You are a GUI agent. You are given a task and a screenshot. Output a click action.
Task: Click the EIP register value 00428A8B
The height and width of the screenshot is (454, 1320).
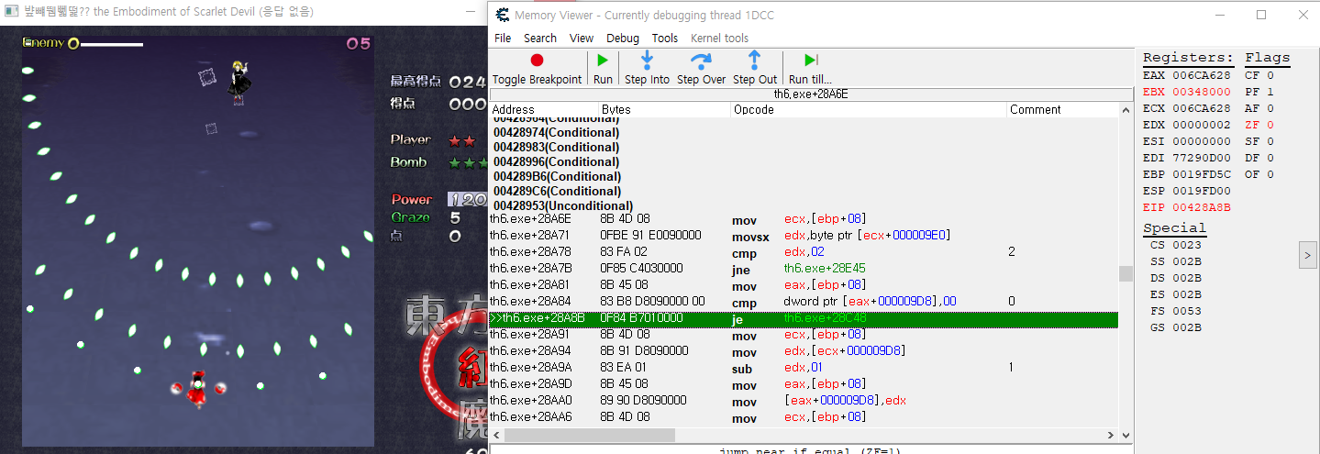point(1202,207)
